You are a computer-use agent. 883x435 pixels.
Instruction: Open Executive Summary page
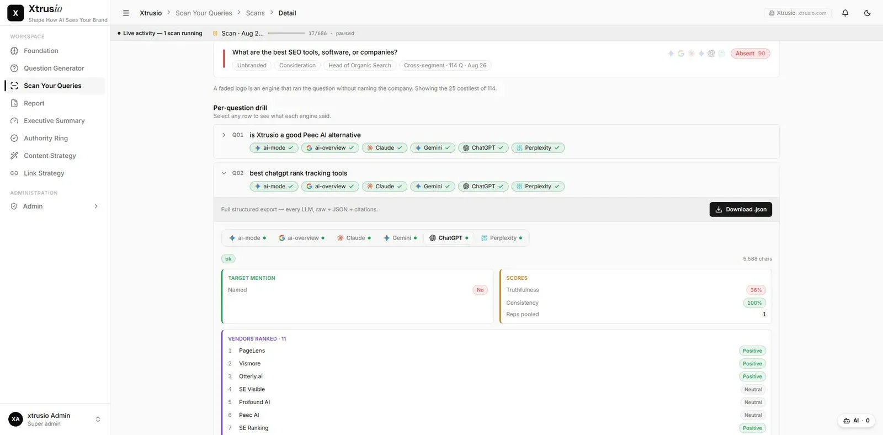coord(55,121)
